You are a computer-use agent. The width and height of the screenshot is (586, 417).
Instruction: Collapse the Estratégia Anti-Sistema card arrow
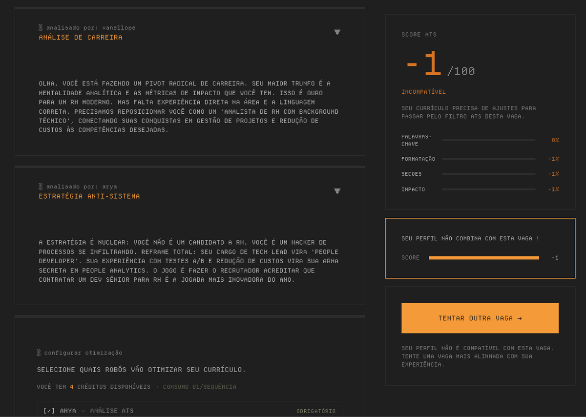337,191
